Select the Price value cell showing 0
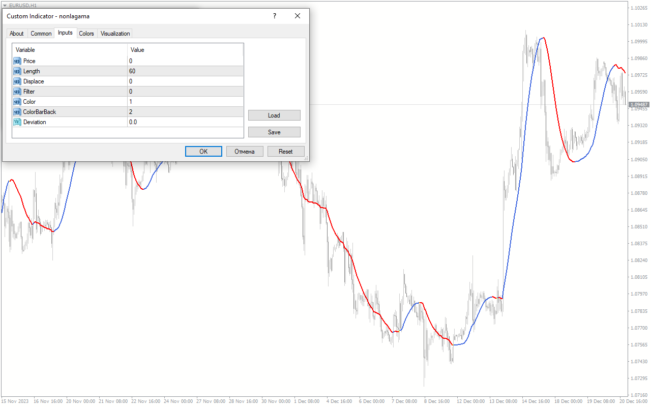Screen dimensions: 651x407 (185, 61)
